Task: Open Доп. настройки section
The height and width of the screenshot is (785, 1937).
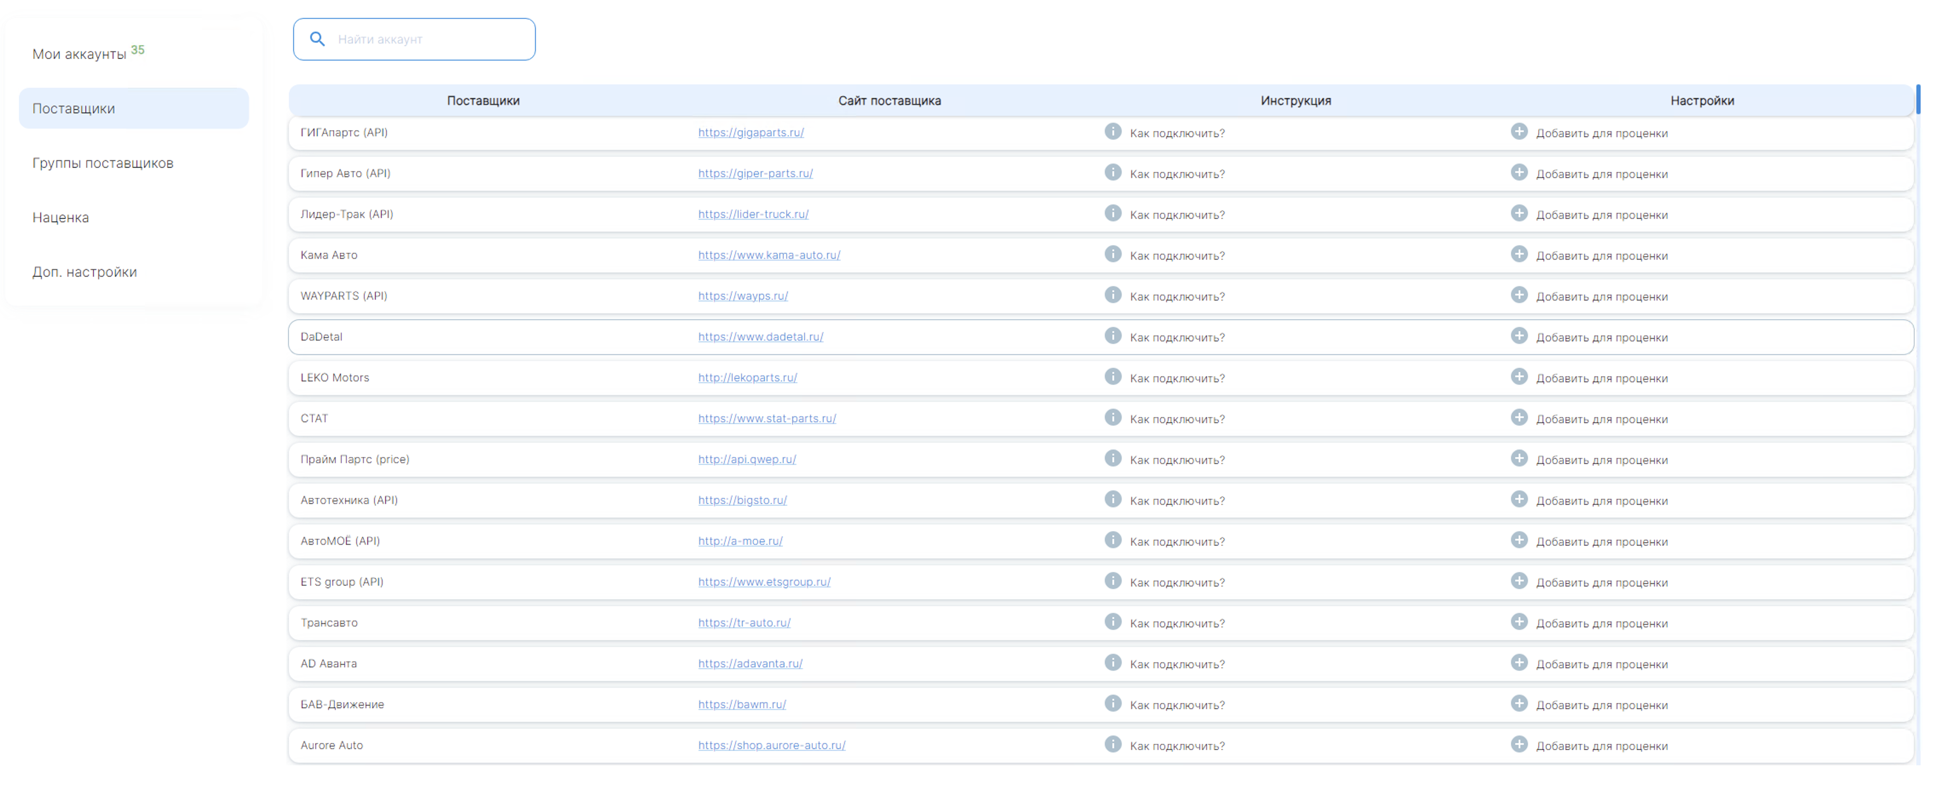Action: (x=84, y=272)
